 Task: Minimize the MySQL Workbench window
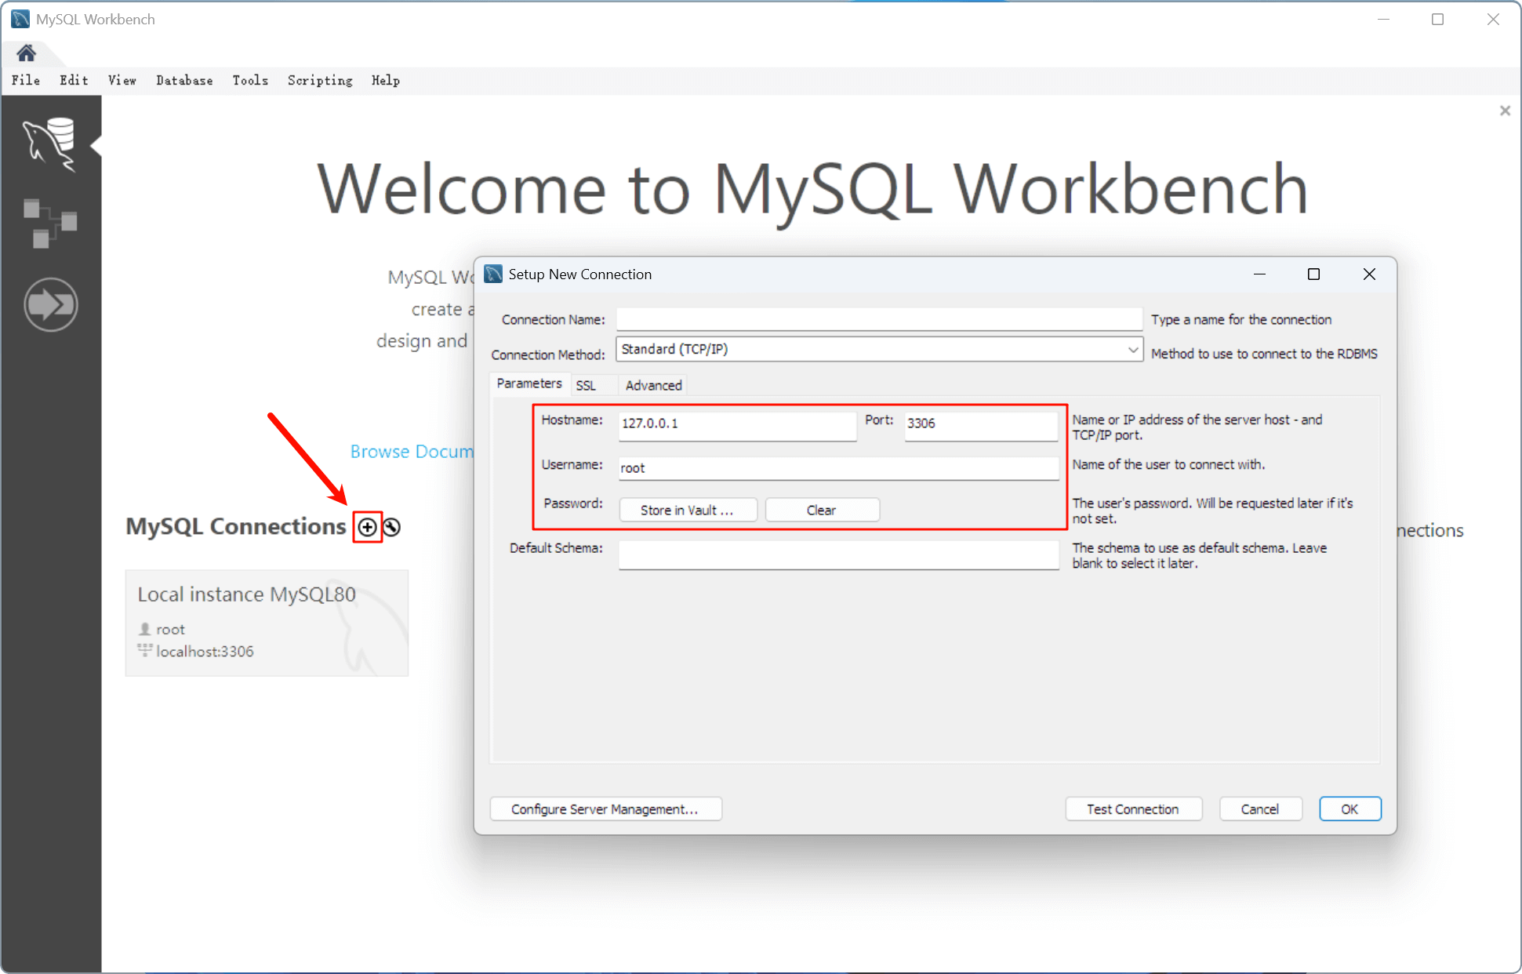coord(1383,19)
